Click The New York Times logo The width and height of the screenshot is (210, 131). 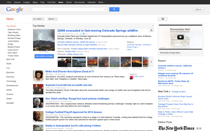pyautogui.click(x=176, y=128)
